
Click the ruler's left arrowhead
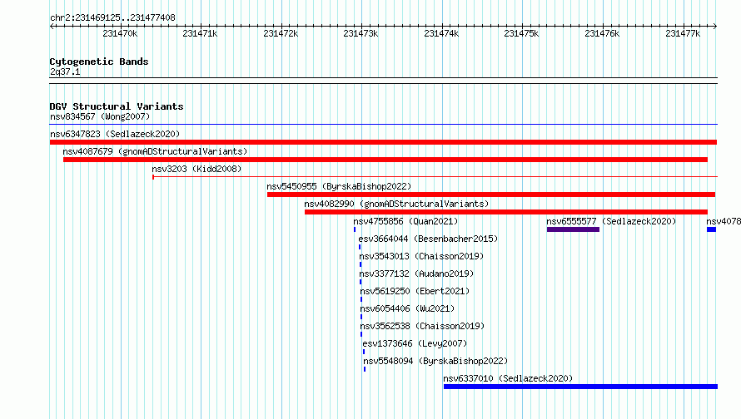coord(52,26)
